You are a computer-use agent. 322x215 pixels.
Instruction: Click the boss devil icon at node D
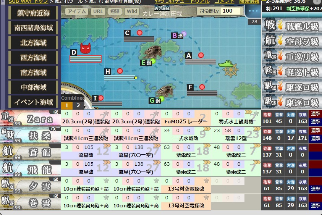coord(86,48)
